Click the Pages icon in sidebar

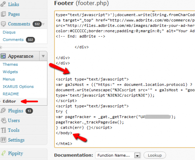(3, 14)
